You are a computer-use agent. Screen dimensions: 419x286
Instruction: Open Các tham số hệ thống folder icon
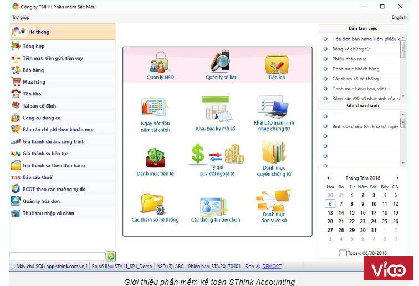click(x=154, y=204)
